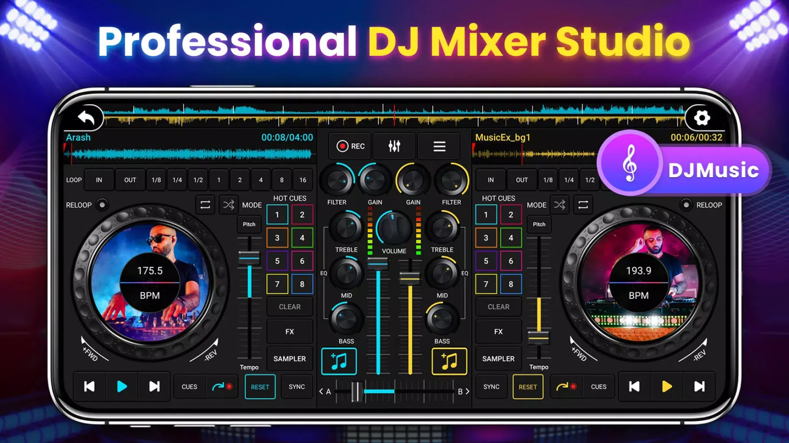Play the Arash track on the left deck
Viewport: 789px width, 443px height.
(122, 386)
